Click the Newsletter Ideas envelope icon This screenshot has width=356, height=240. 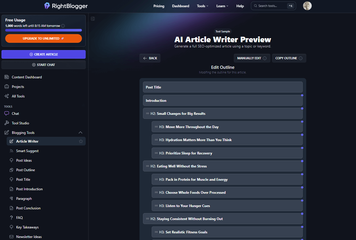[12, 237]
